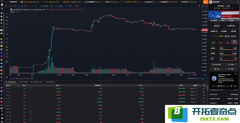The image size is (240, 123).
Task: Open alerts bell icon in left sidebar
Action: click(1, 17)
